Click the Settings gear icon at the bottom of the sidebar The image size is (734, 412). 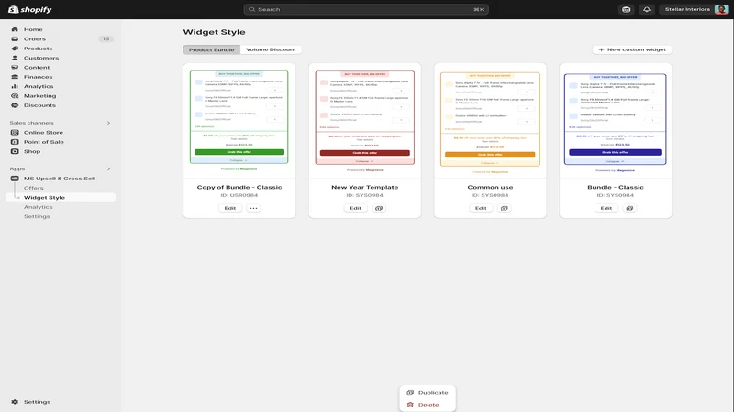[x=15, y=402]
